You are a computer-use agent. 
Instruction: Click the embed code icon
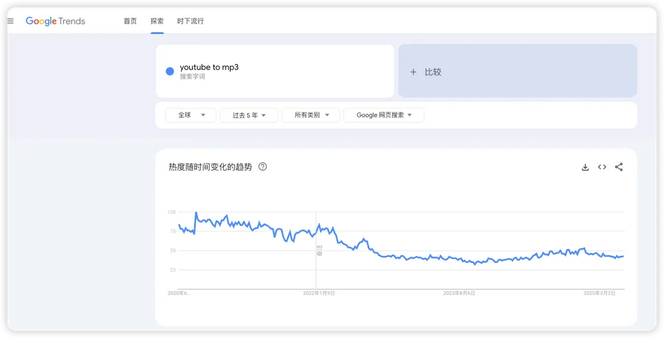[602, 167]
